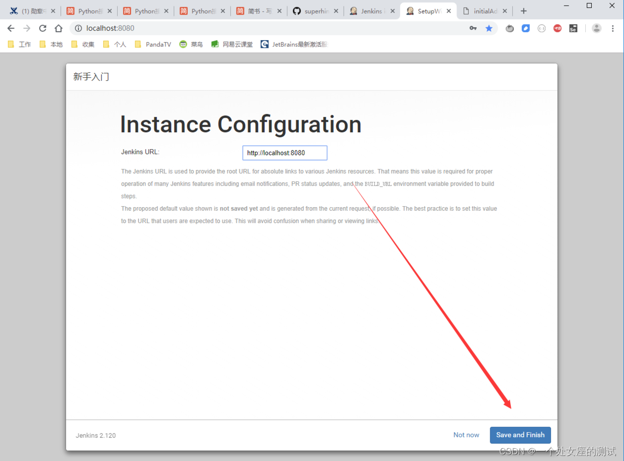The width and height of the screenshot is (624, 461).
Task: Open the gray tomato extension icon
Action: pyautogui.click(x=510, y=28)
